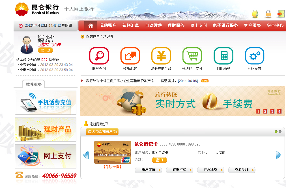The image size is (286, 188).
Task: Click the 查询 balance button
Action: 159,160
